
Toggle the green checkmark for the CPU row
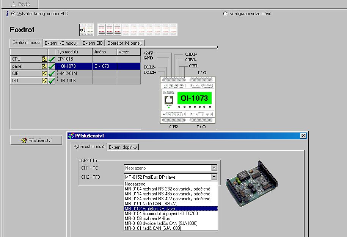(x=52, y=59)
